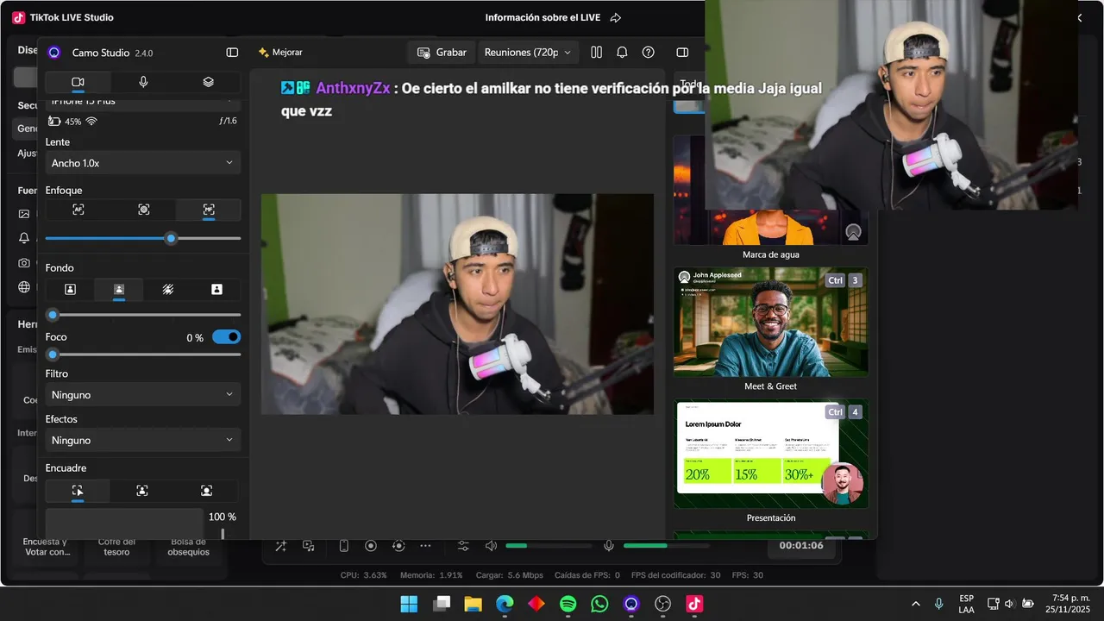
Task: Click the TikTok LIVE Studio logo
Action: tap(19, 17)
